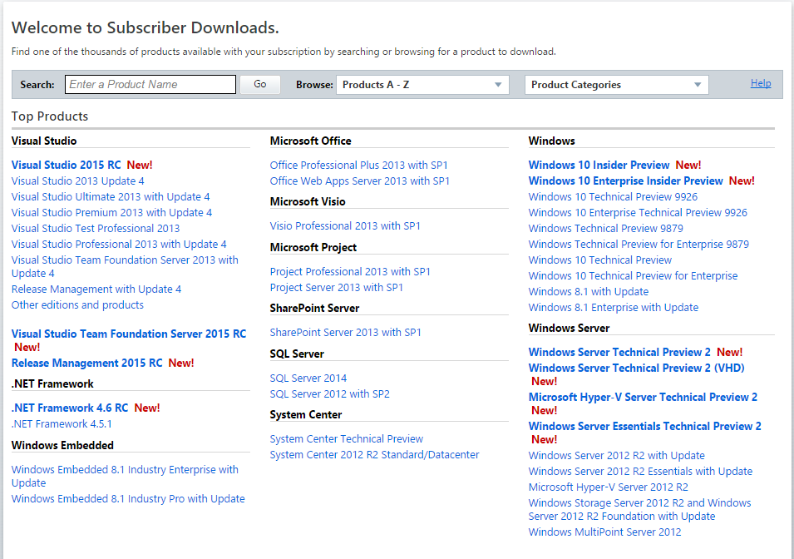This screenshot has width=794, height=559.
Task: Open Office Professional Plus 2013 with SP1
Action: tap(359, 165)
